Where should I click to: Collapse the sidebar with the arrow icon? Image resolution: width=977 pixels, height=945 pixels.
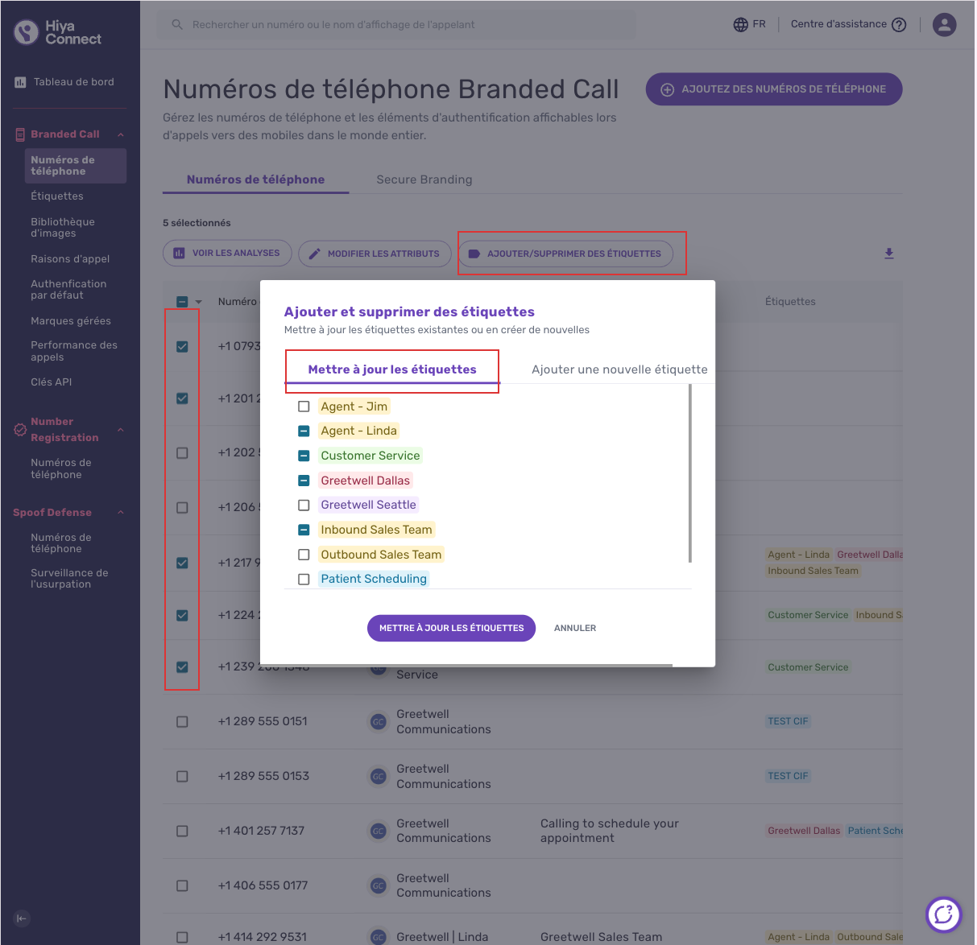[x=22, y=918]
